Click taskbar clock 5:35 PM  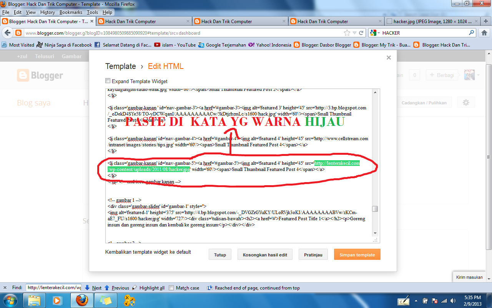point(472,298)
